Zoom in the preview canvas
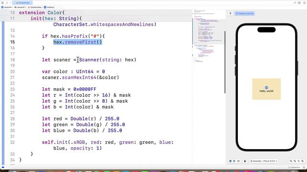Image resolution: width=307 pixels, height=172 pixels. pos(303,161)
